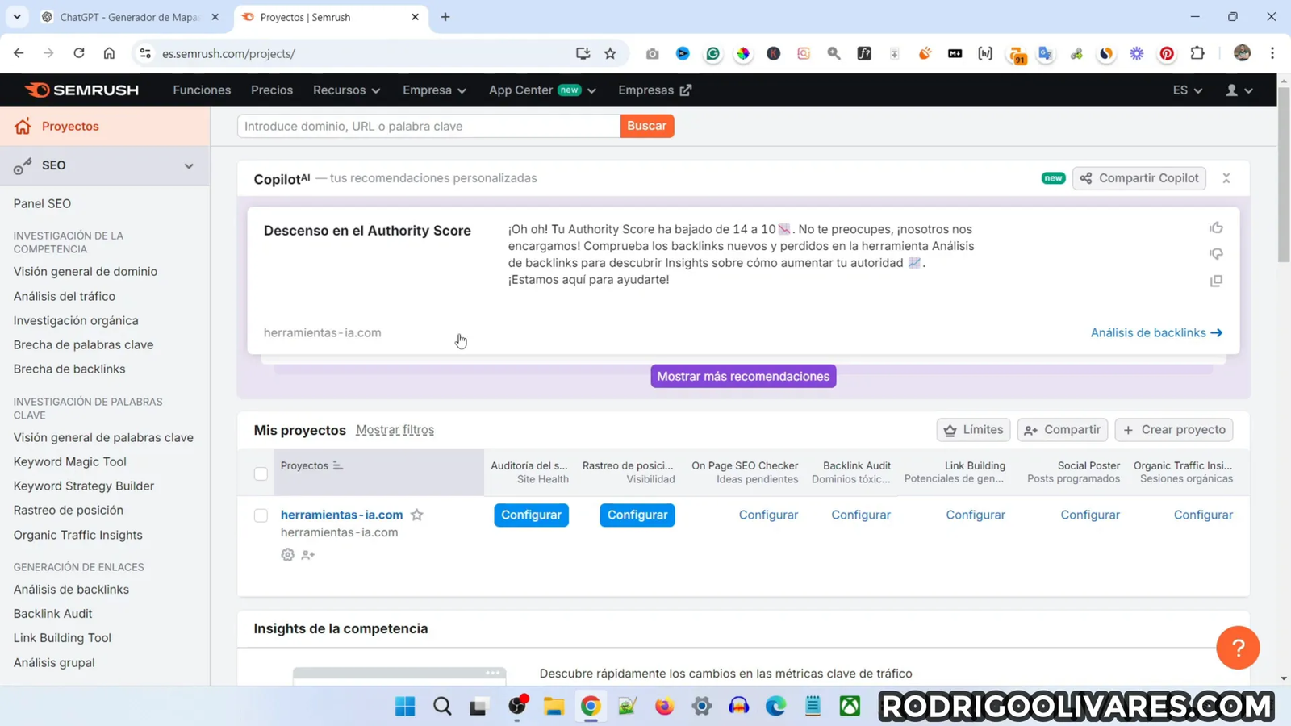Copy the Copilot recommendation text

1216,280
